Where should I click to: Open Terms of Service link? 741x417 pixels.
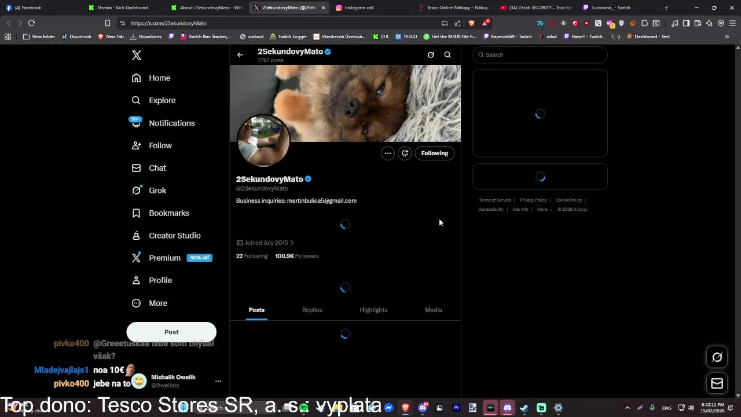[495, 200]
